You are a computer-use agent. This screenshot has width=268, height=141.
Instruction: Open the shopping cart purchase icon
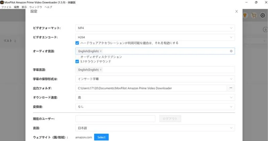[x=254, y=15]
